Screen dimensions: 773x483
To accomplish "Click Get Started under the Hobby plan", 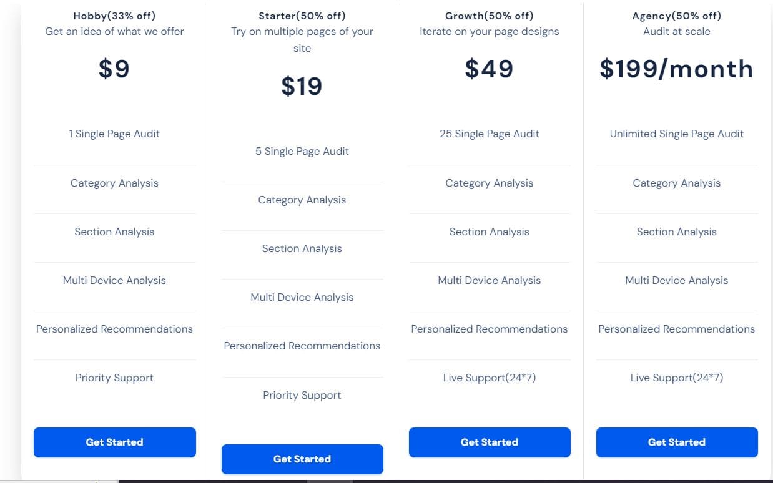I will click(114, 442).
